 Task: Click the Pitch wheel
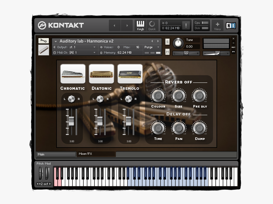point(41,173)
